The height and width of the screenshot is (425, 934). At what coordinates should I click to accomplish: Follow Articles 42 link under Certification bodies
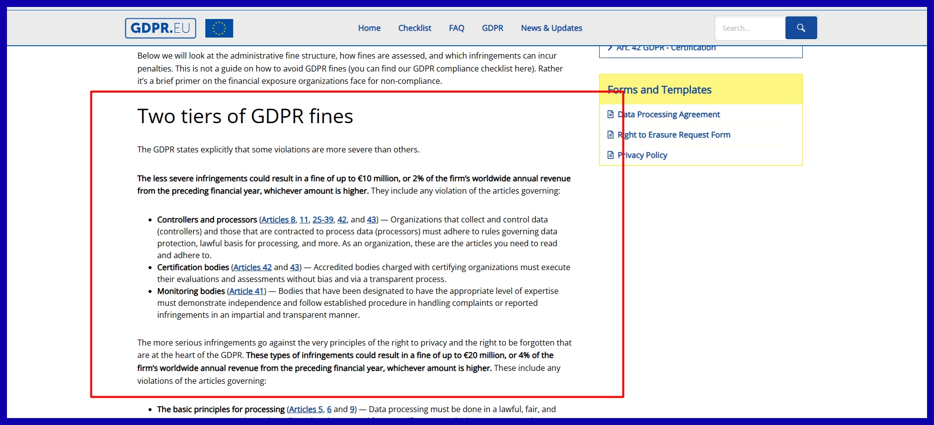252,267
